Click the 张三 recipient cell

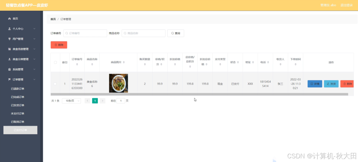click(x=280, y=84)
